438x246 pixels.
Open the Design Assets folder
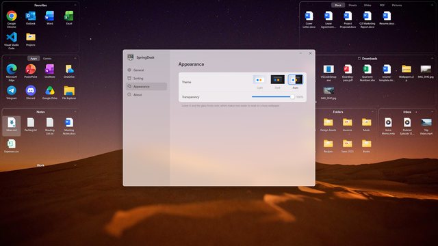tap(328, 124)
